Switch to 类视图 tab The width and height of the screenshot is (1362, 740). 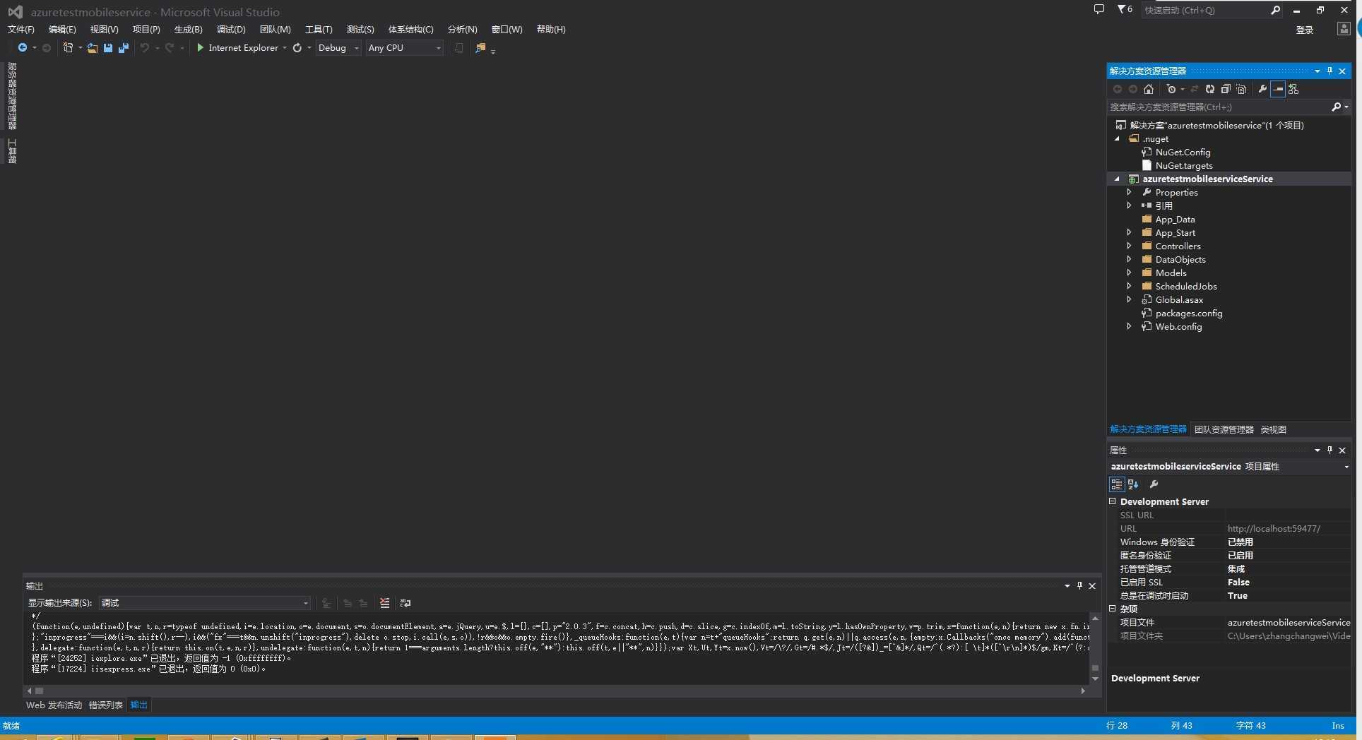click(x=1273, y=429)
